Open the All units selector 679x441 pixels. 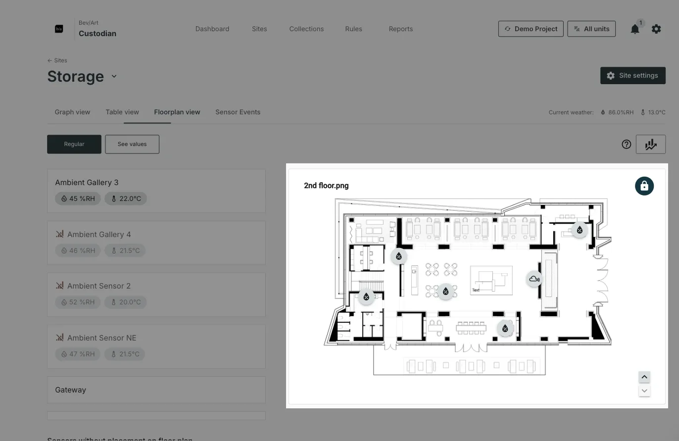click(x=591, y=29)
